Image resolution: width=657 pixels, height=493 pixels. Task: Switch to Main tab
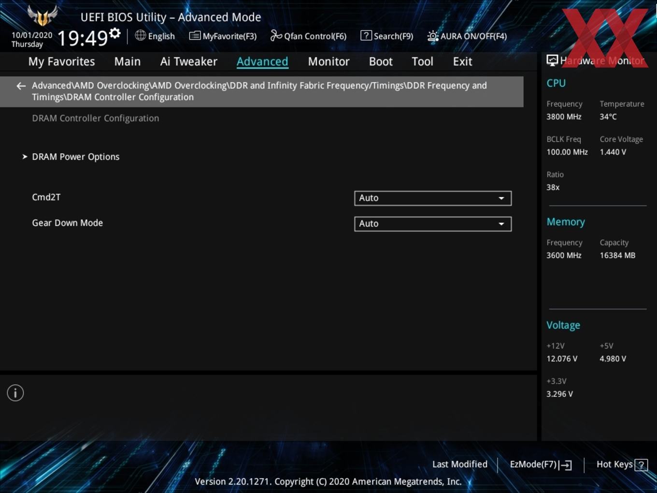(x=128, y=61)
